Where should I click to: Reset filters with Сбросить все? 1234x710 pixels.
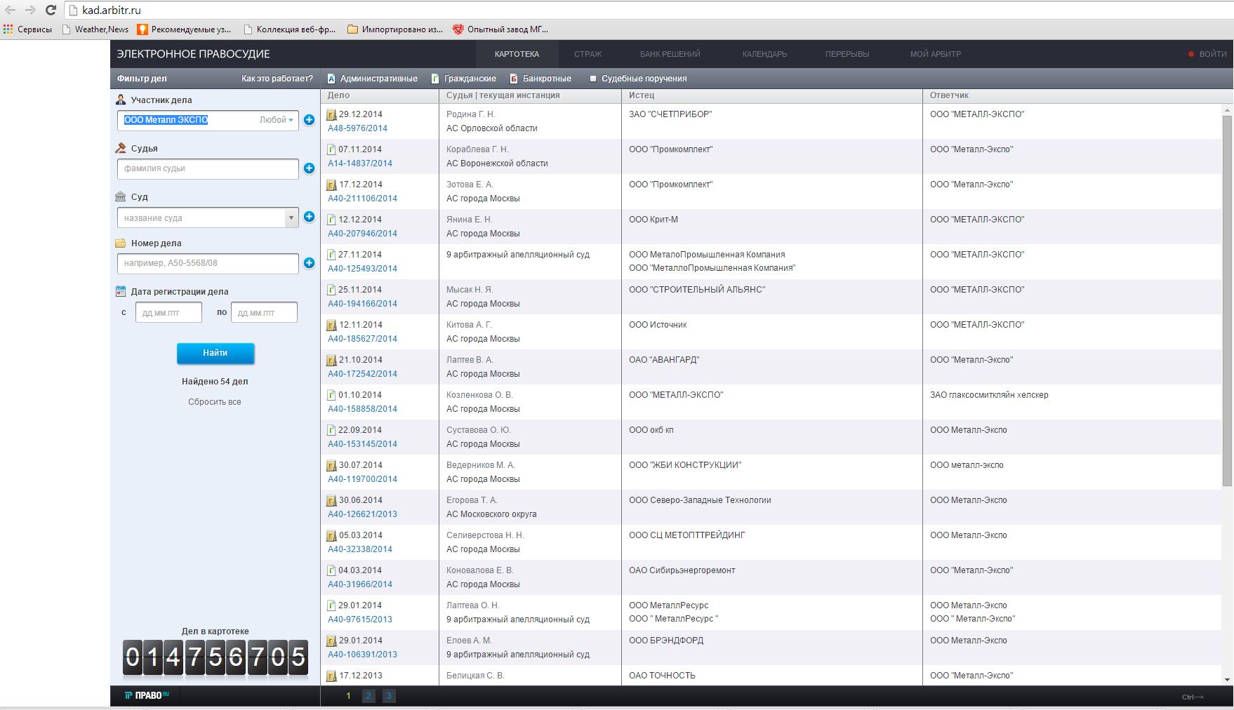click(215, 402)
